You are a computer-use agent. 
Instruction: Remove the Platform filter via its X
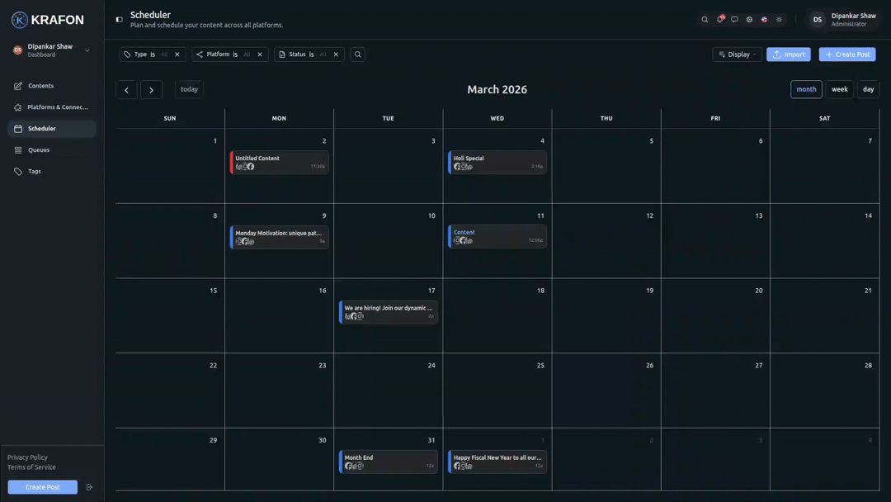[x=258, y=54]
